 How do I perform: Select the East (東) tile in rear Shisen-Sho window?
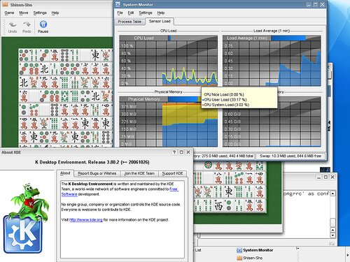228,191
